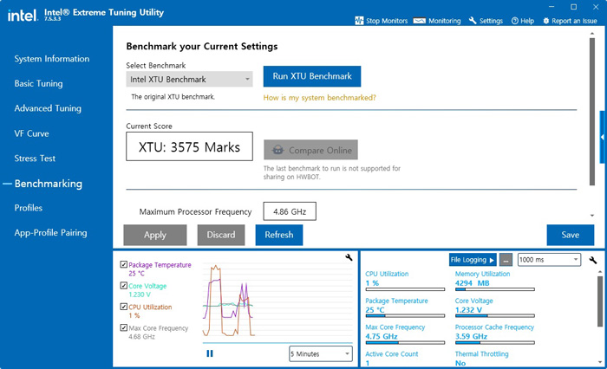Go to Stress Test in sidebar
The height and width of the screenshot is (369, 607).
pyautogui.click(x=35, y=159)
